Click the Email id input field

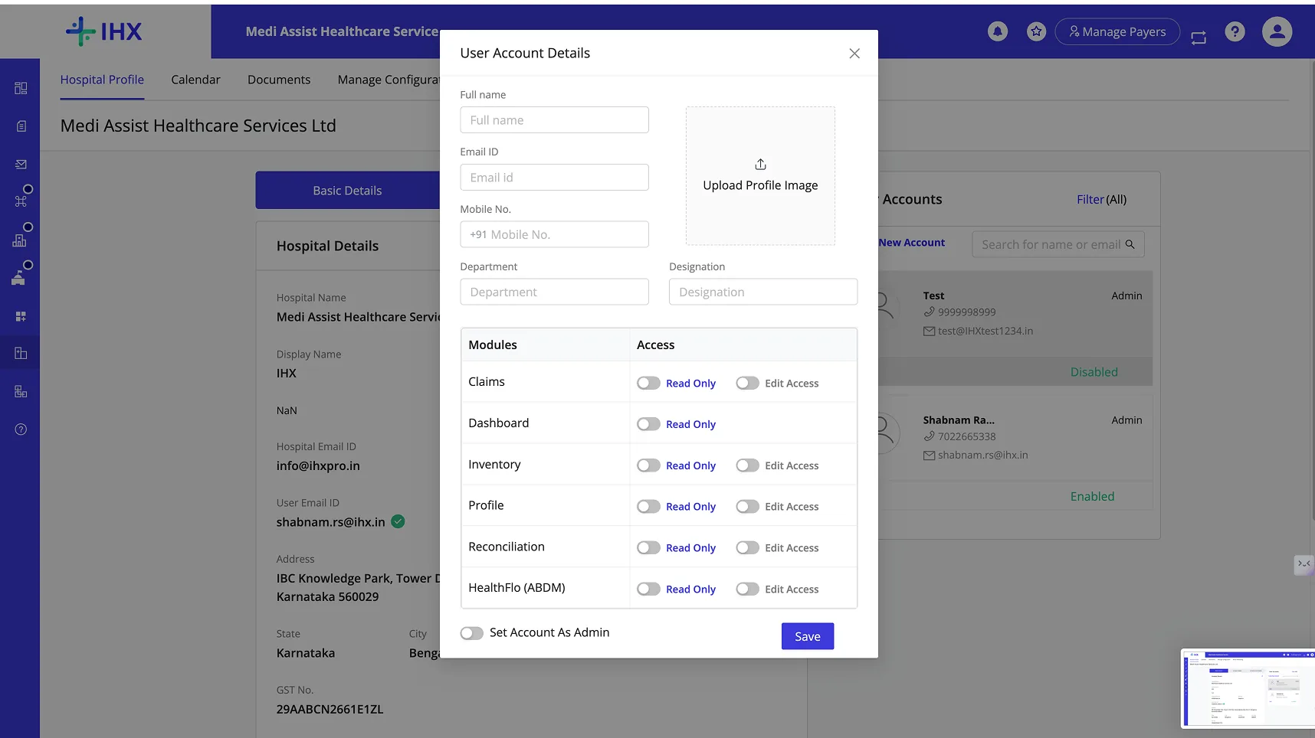pyautogui.click(x=554, y=178)
